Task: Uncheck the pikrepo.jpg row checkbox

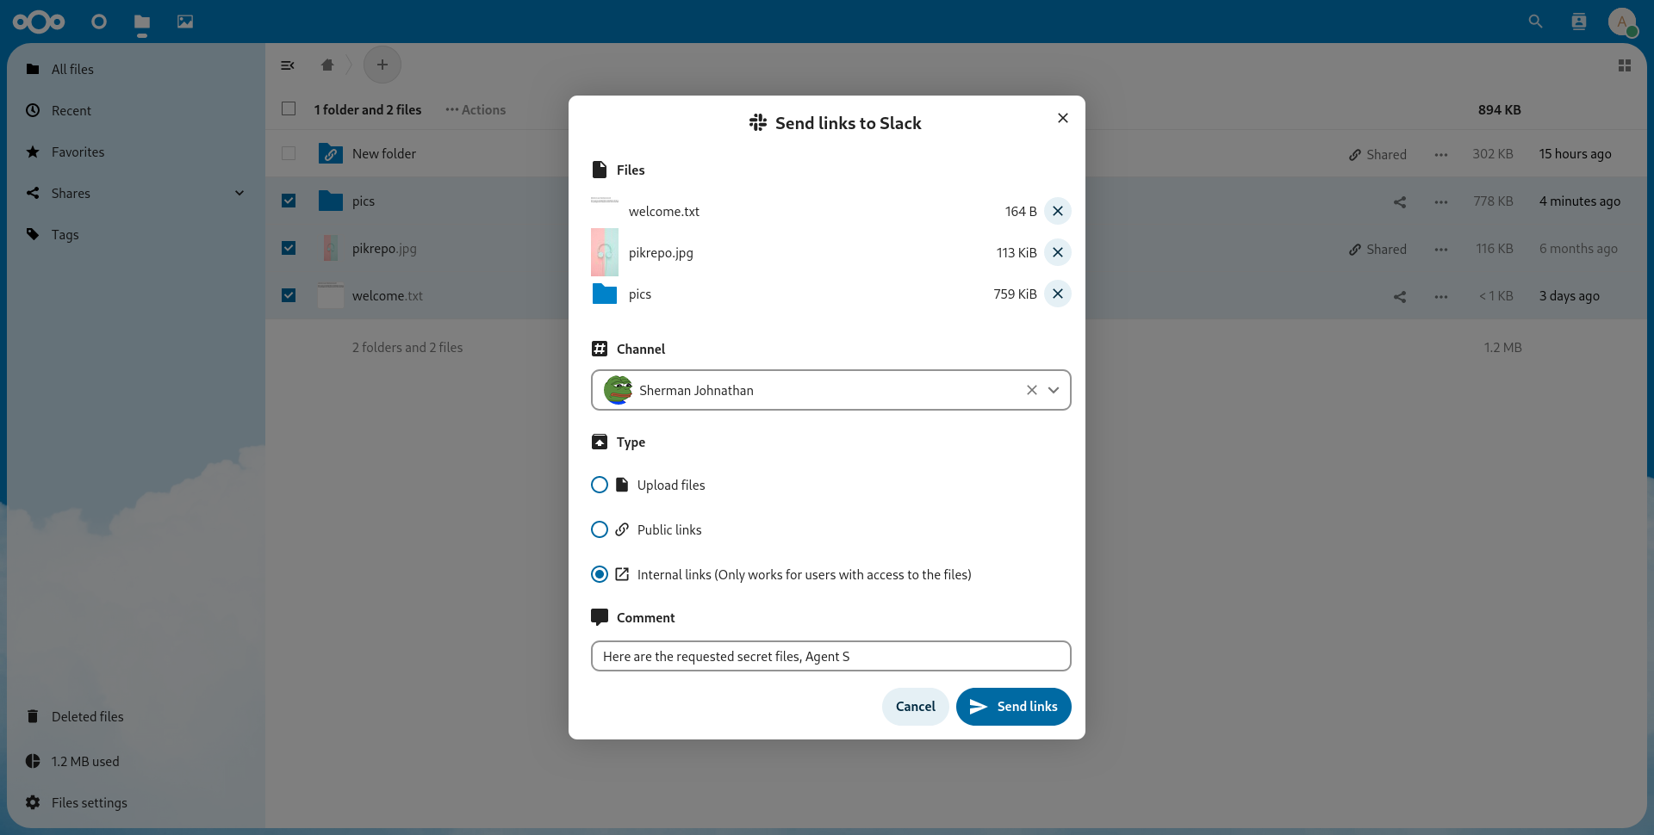Action: (289, 248)
